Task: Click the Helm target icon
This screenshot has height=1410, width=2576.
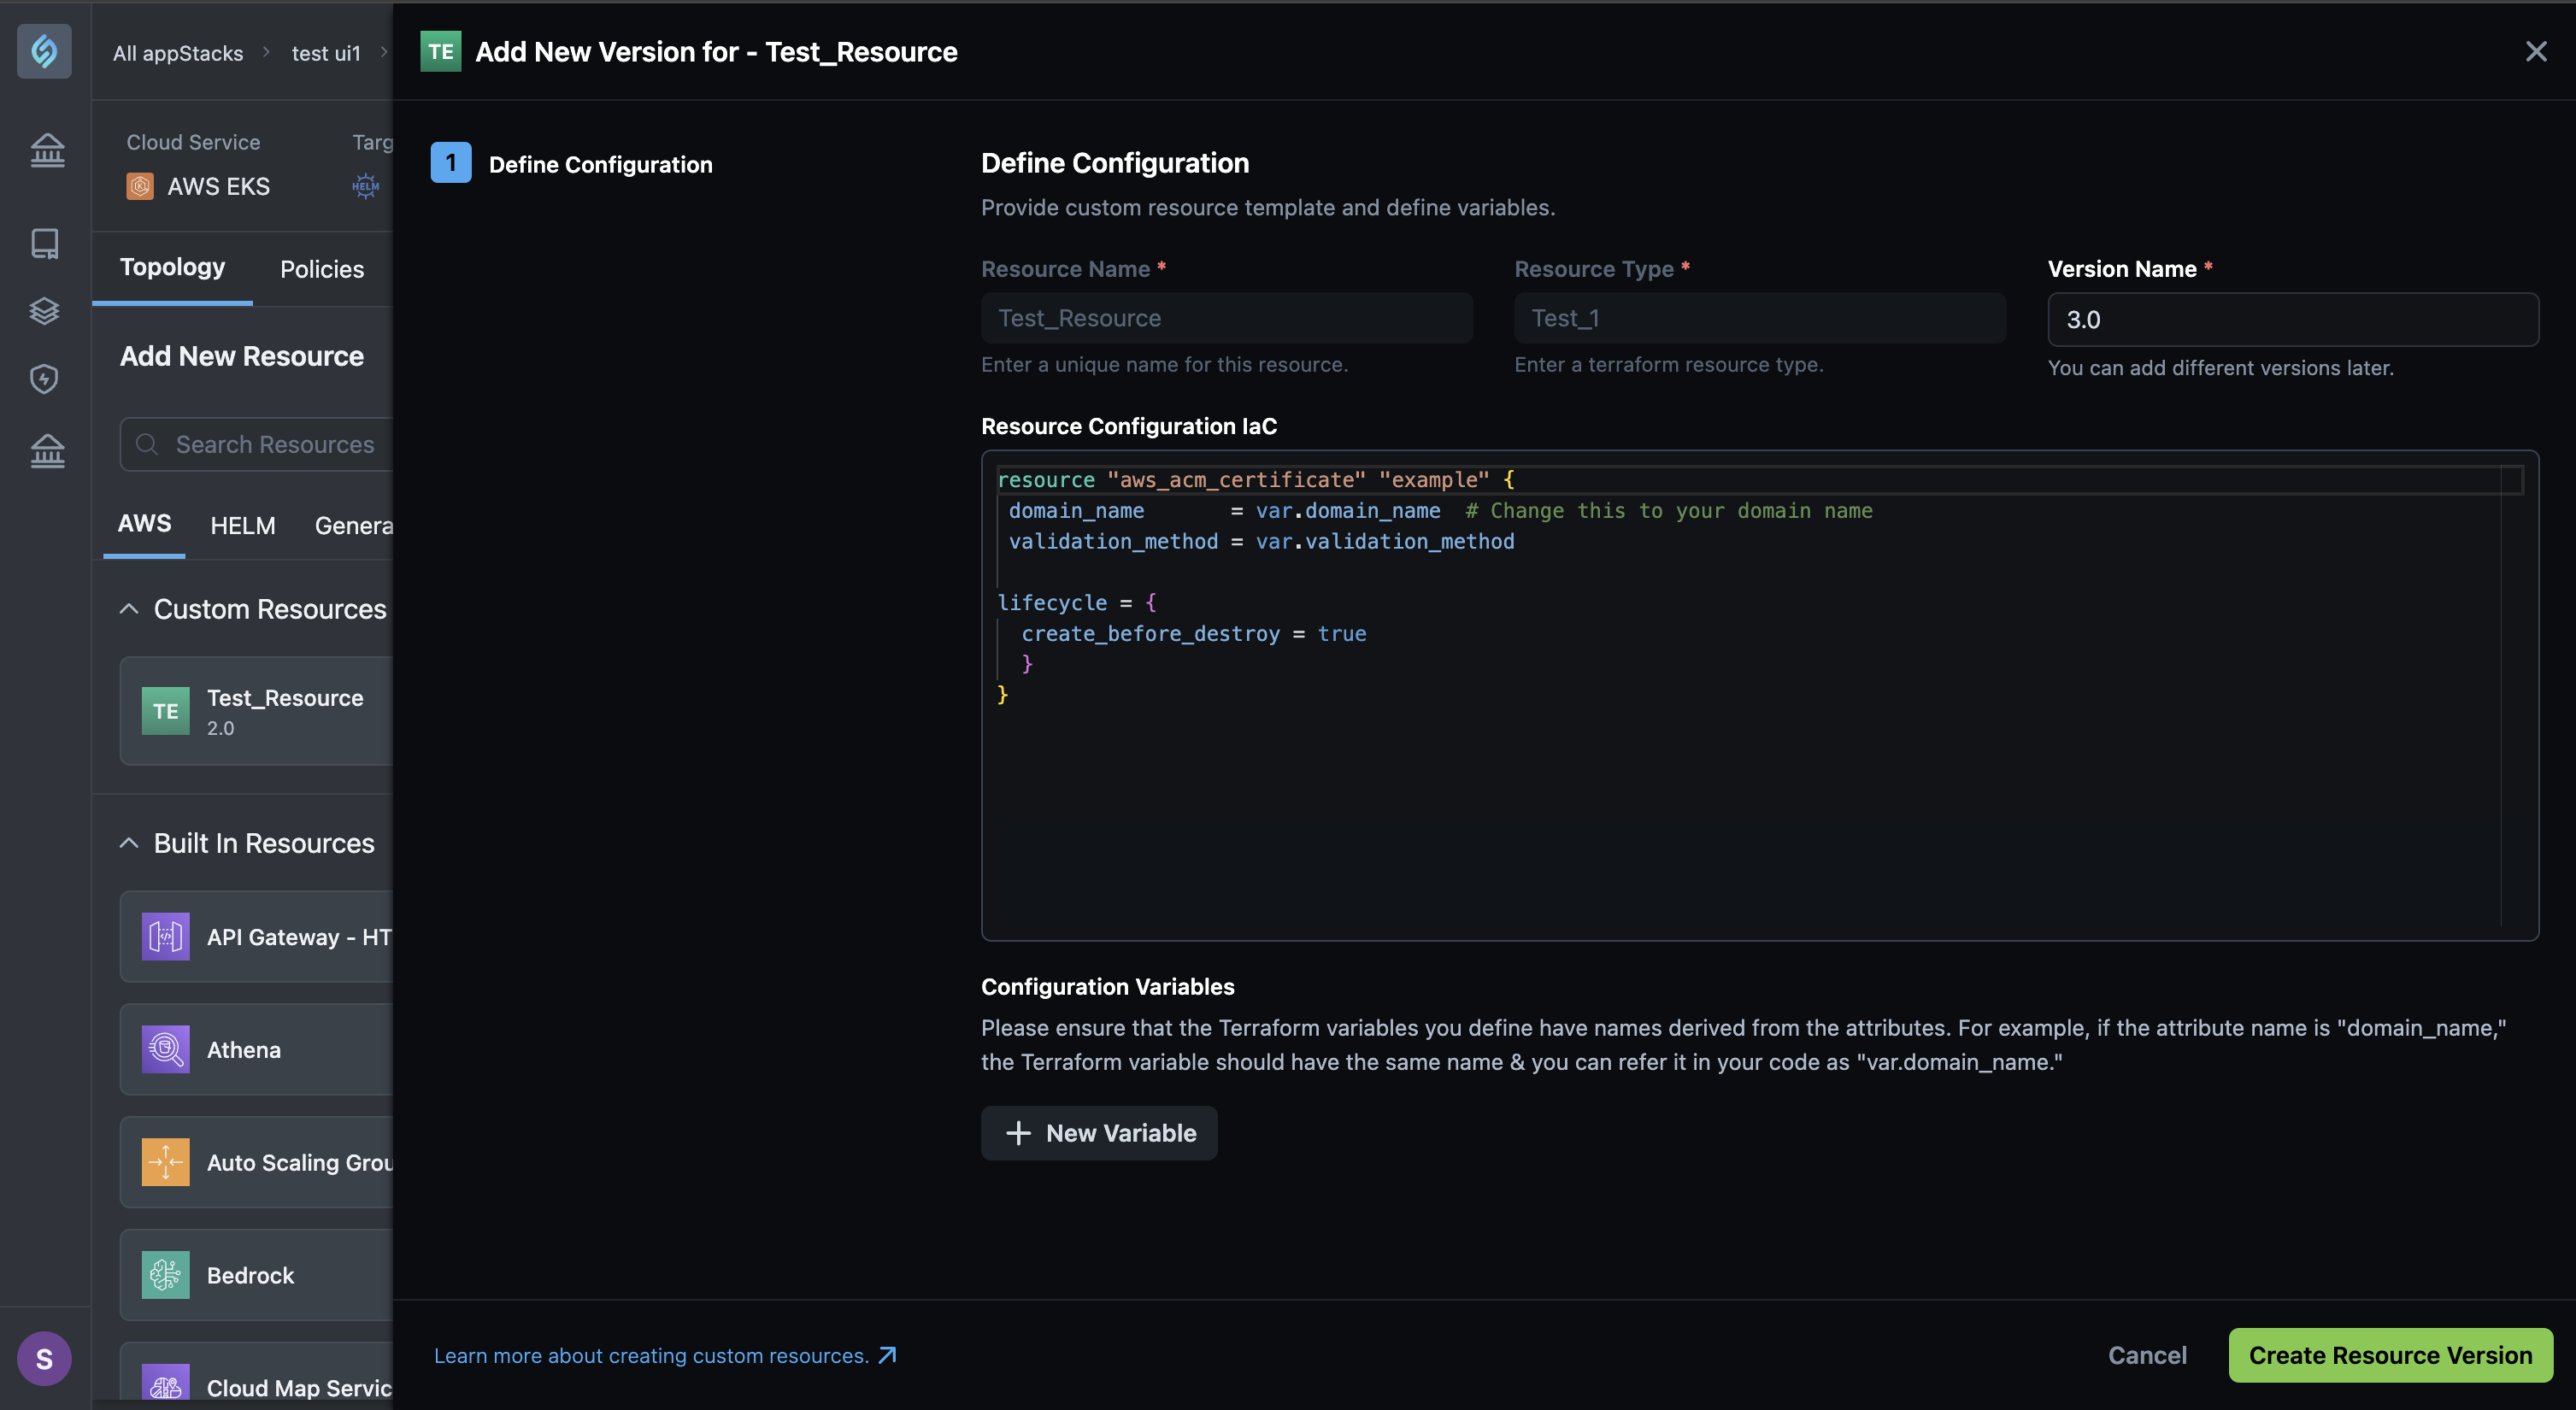Action: point(365,186)
